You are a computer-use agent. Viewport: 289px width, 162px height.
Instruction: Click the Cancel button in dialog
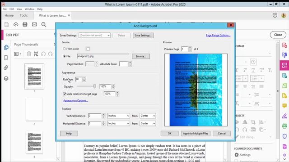point(222,134)
